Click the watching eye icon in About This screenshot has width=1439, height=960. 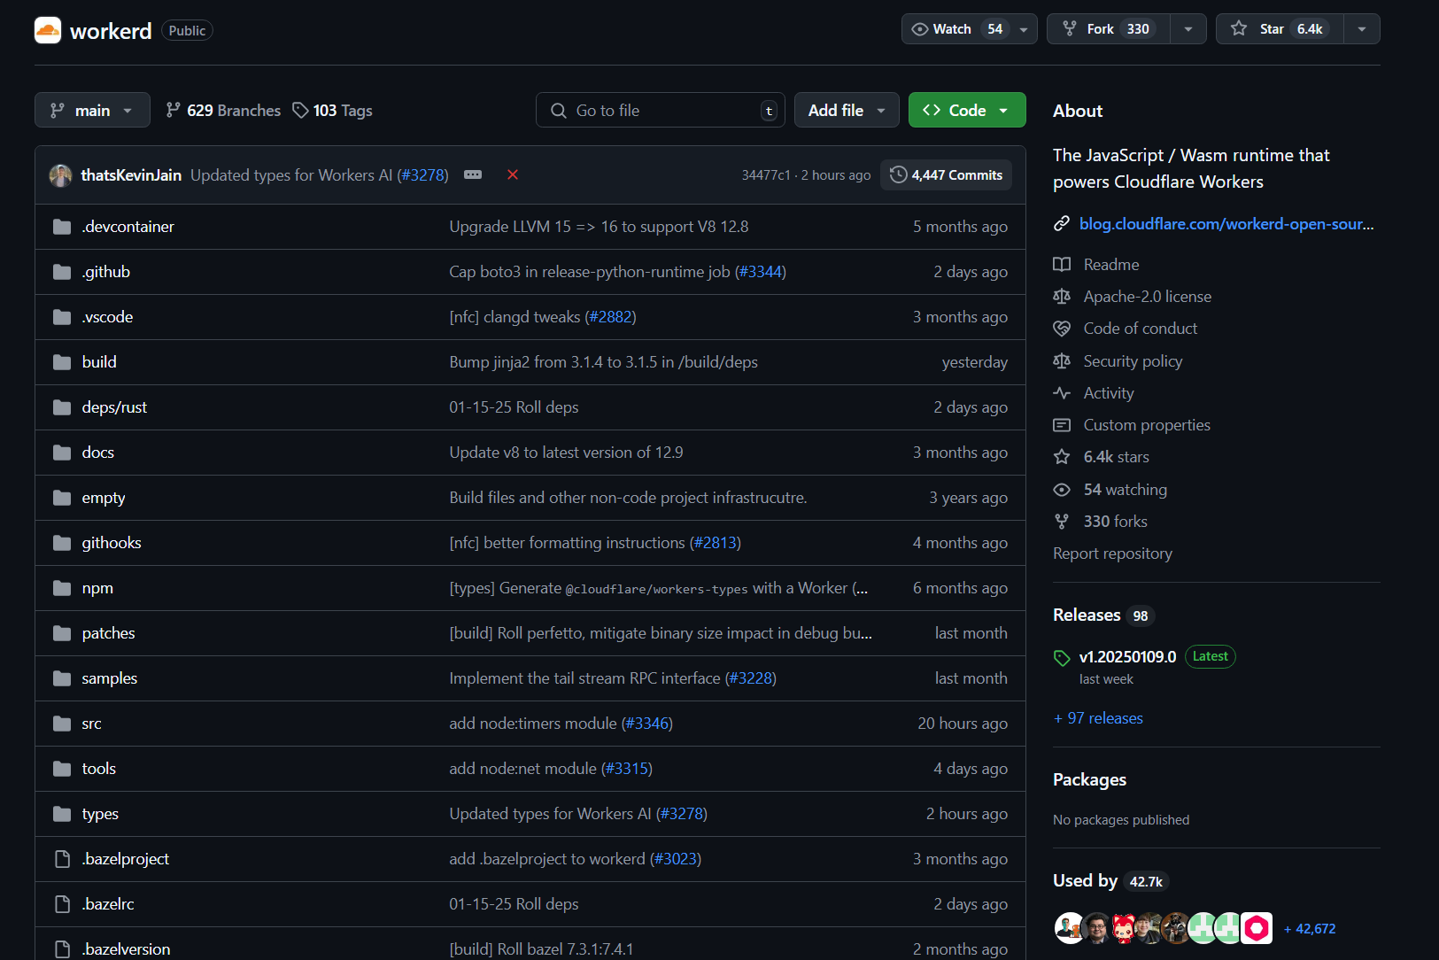[1062, 490]
